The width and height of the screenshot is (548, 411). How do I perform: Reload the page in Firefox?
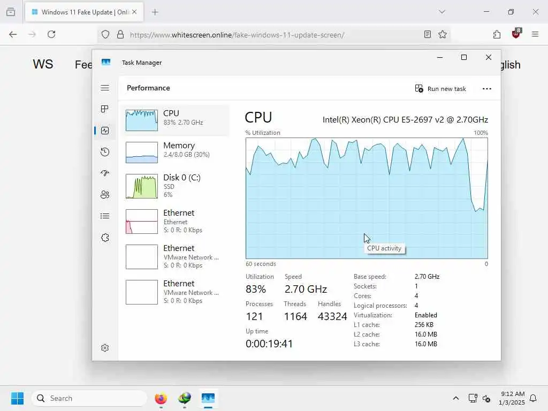click(51, 34)
